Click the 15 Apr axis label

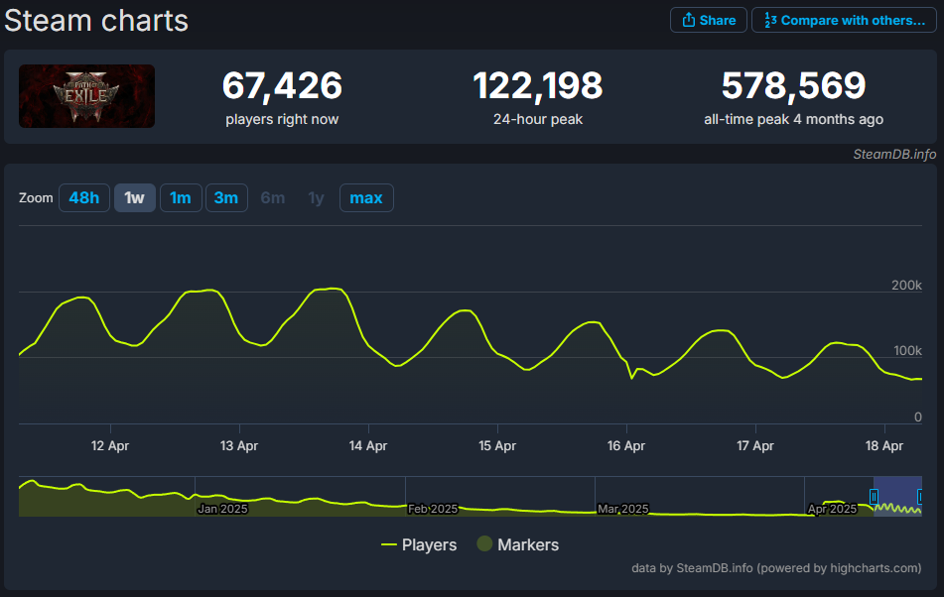tap(497, 446)
